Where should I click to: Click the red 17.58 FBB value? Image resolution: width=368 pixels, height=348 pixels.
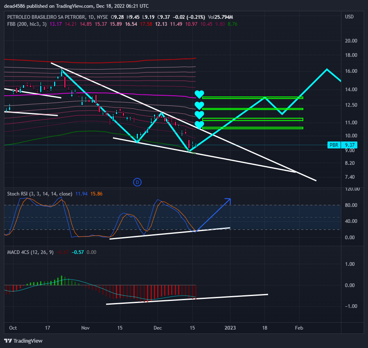tap(146, 24)
